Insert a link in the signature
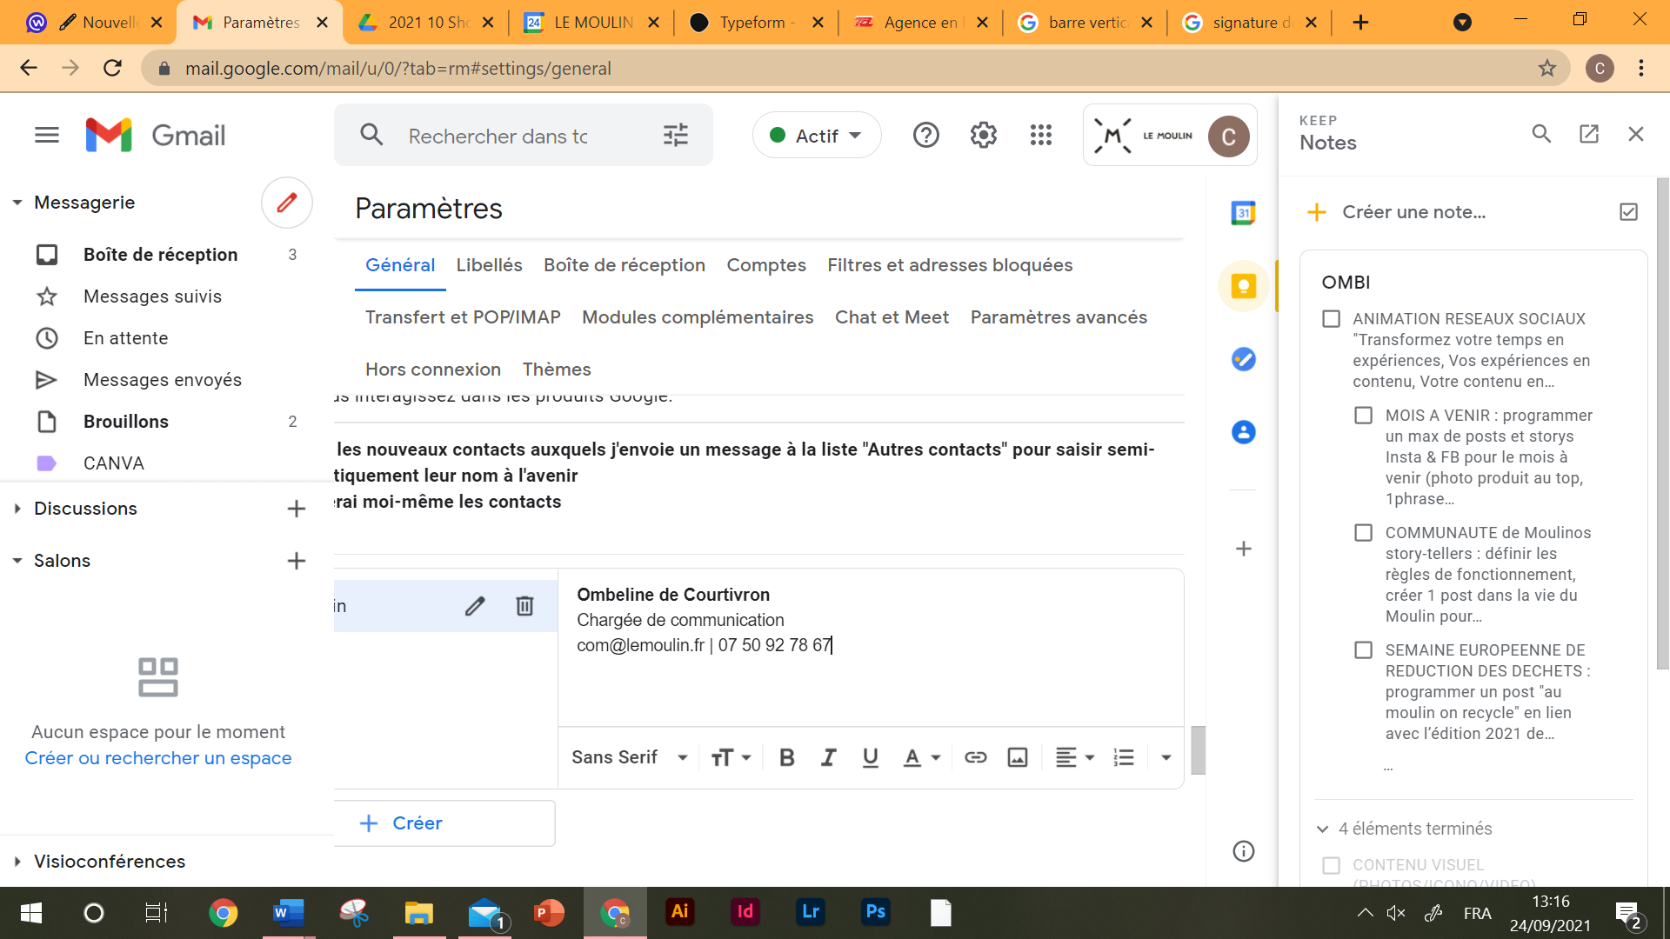The height and width of the screenshot is (939, 1670). (975, 757)
